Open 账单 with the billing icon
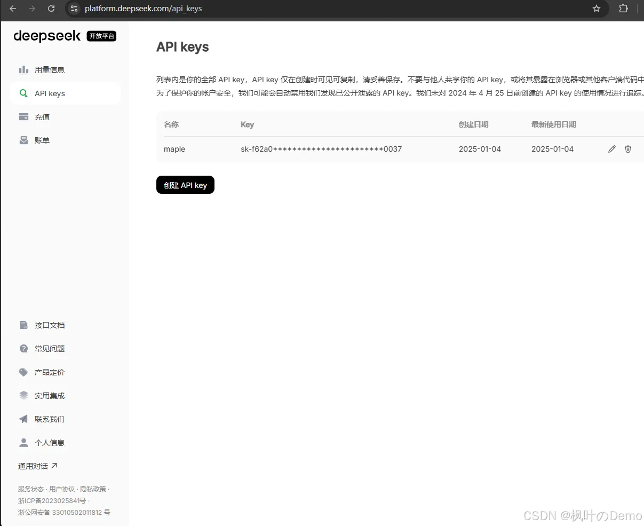The image size is (644, 526). (x=23, y=140)
